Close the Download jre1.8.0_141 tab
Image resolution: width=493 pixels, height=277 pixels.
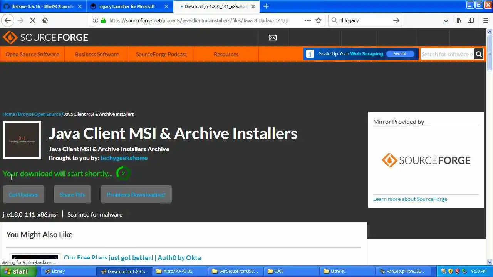[253, 7]
